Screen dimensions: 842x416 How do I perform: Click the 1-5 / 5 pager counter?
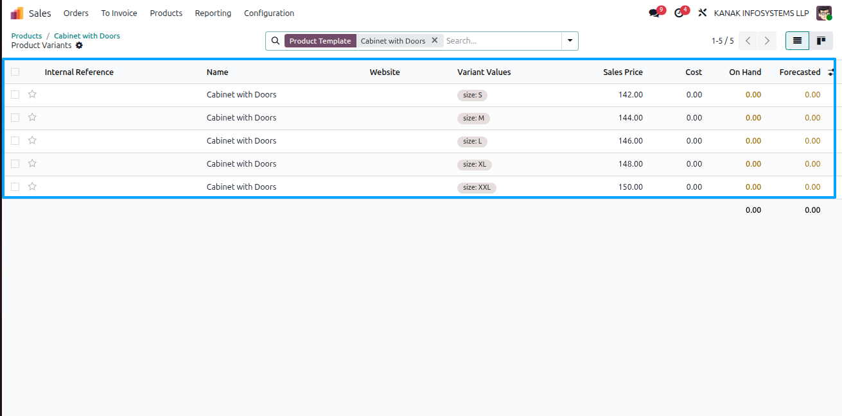pyautogui.click(x=722, y=40)
